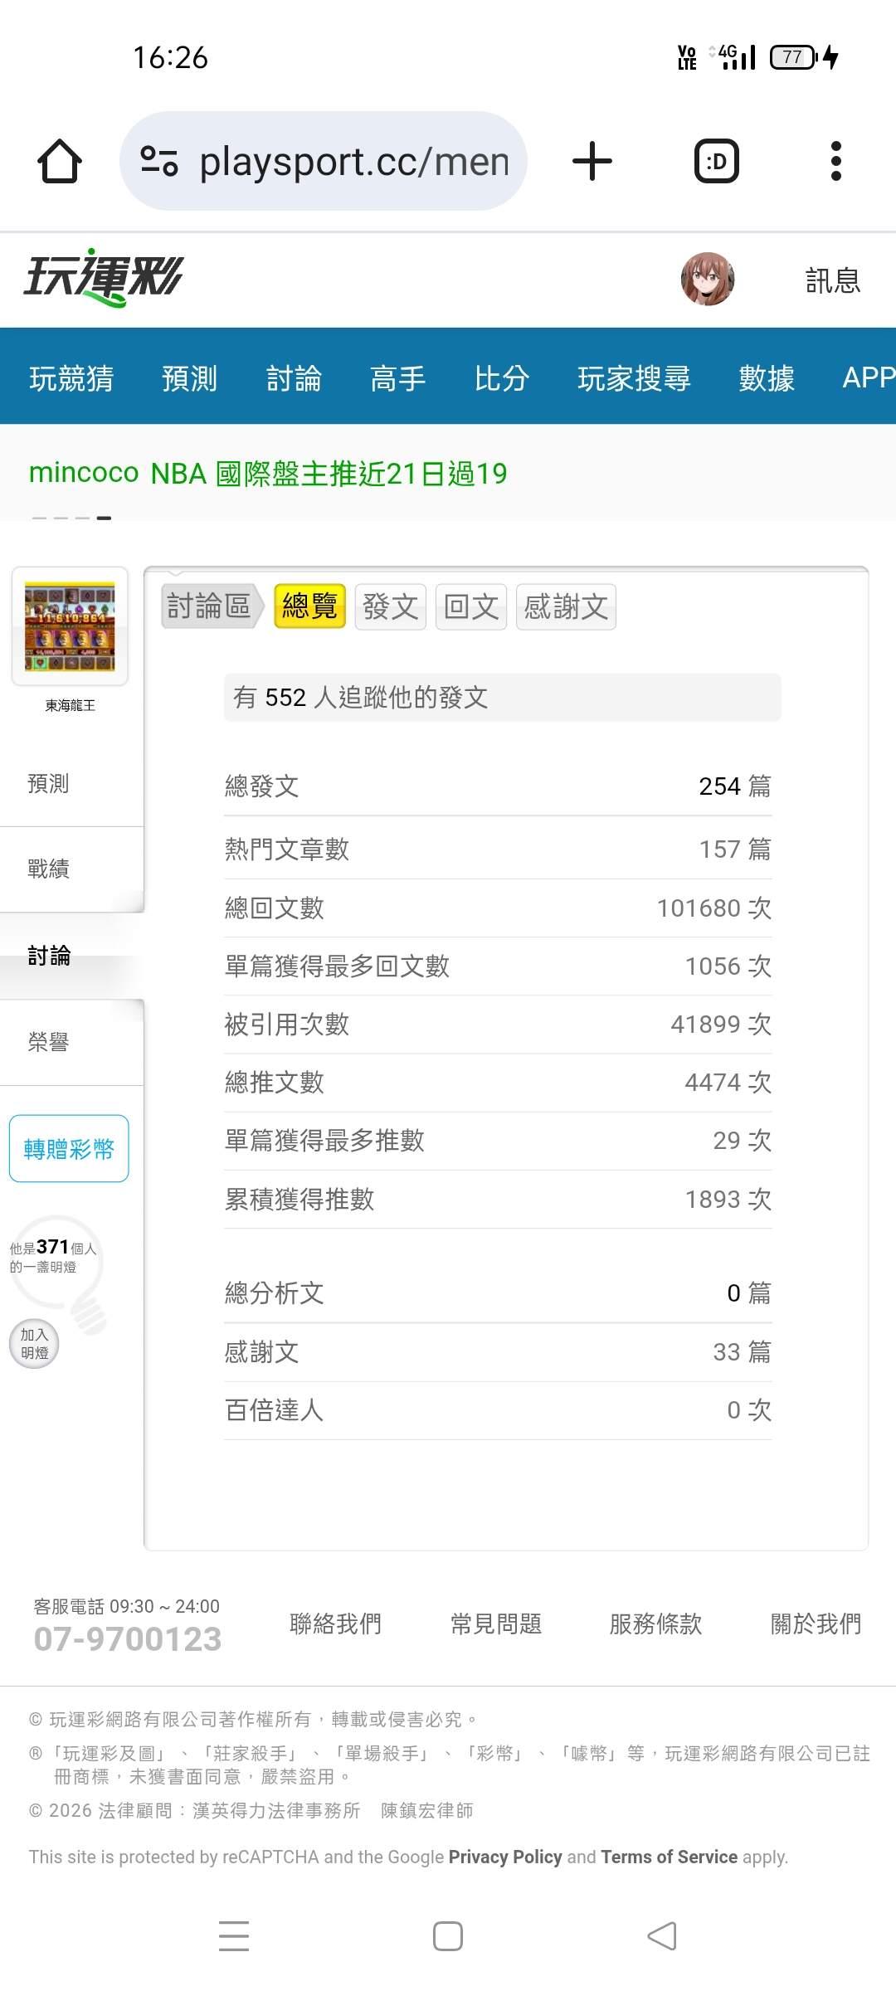The height and width of the screenshot is (1991, 896).
Task: Tap Android home square button
Action: click(448, 1935)
